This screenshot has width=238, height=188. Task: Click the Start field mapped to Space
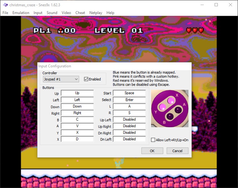pos(129,93)
